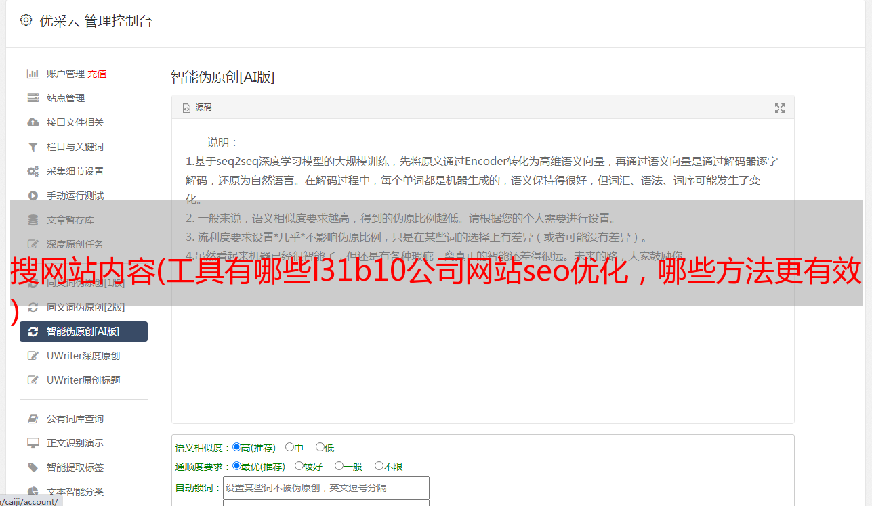
Task: Click the cloud icon for 接口文件相关
Action: tap(33, 122)
